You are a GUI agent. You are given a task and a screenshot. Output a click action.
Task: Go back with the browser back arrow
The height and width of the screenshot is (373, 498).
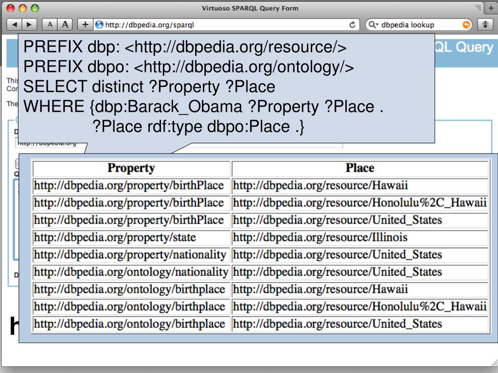click(x=15, y=24)
